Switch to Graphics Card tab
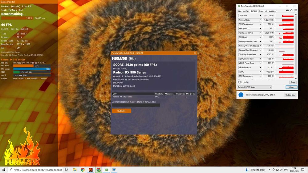Screen dimensions: 308x173 tap(244, 11)
